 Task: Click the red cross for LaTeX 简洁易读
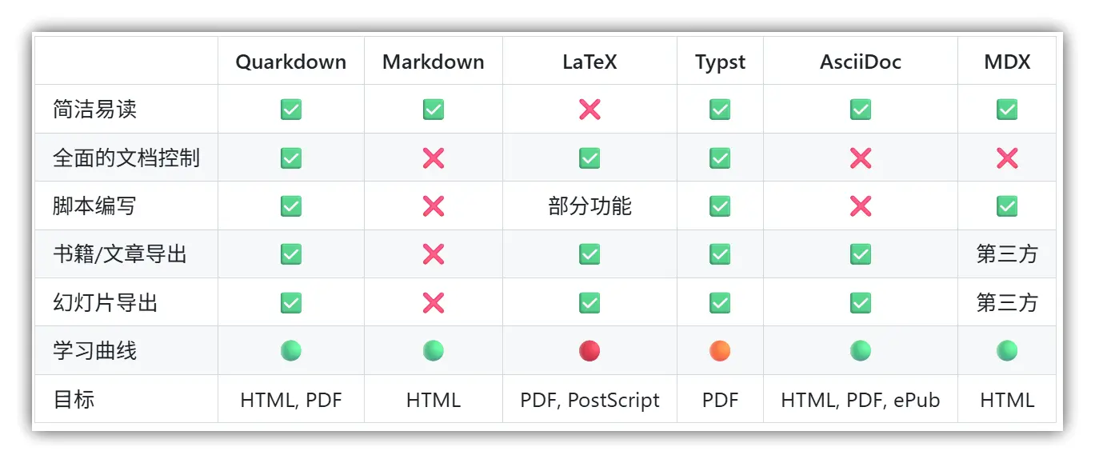[589, 110]
